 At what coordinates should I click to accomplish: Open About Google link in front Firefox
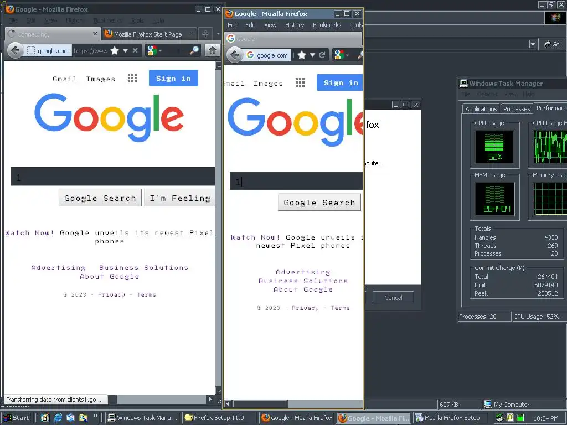[x=303, y=289]
